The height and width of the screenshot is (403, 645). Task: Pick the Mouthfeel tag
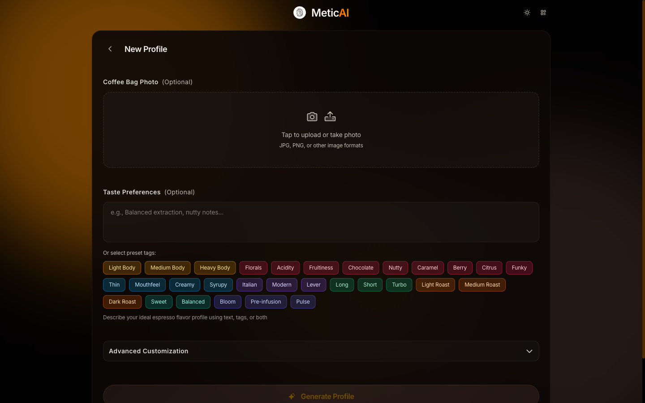[147, 285]
